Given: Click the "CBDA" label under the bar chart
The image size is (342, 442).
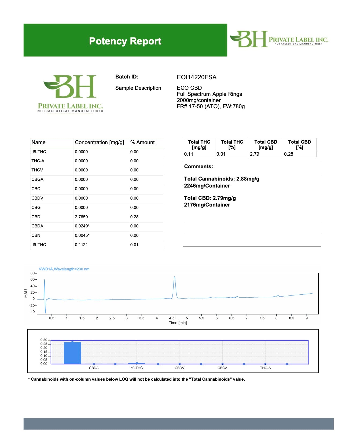Looking at the screenshot, I should point(94,368).
